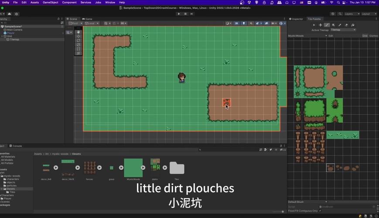Screen dimensions: 379x218
Task: Select Player in the Hierarchy
Action: click(x=10, y=33)
